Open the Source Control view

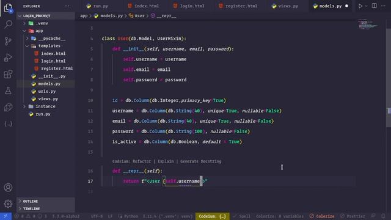coord(8,41)
